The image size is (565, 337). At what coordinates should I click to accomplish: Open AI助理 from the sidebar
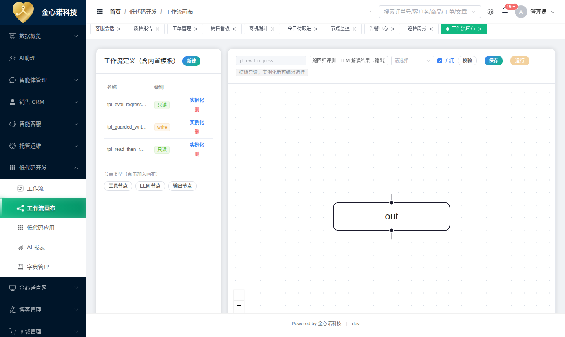tap(43, 58)
